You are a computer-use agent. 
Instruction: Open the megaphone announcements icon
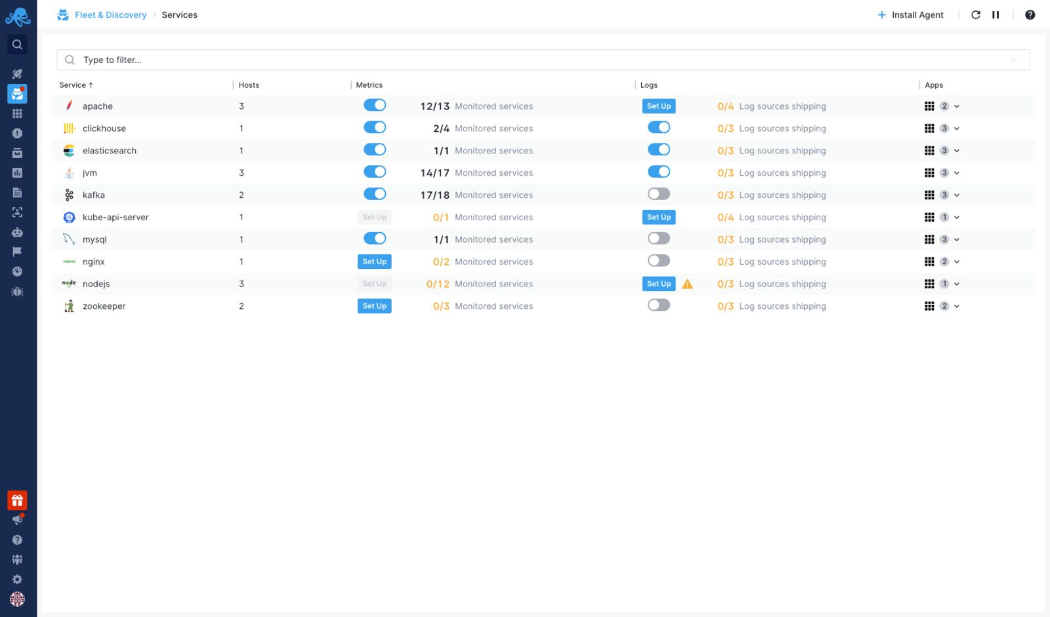point(18,520)
